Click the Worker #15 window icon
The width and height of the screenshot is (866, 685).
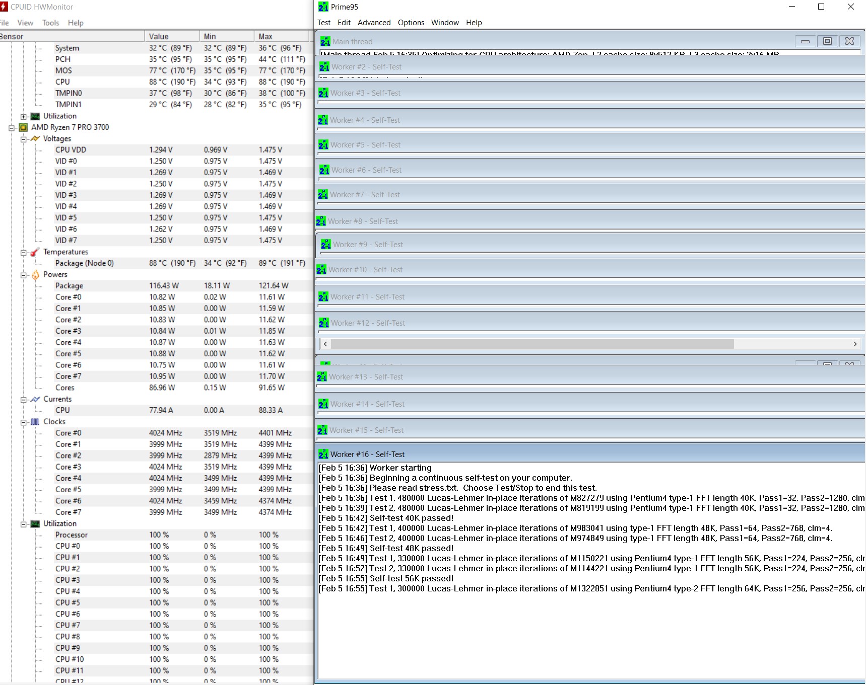pyautogui.click(x=322, y=430)
